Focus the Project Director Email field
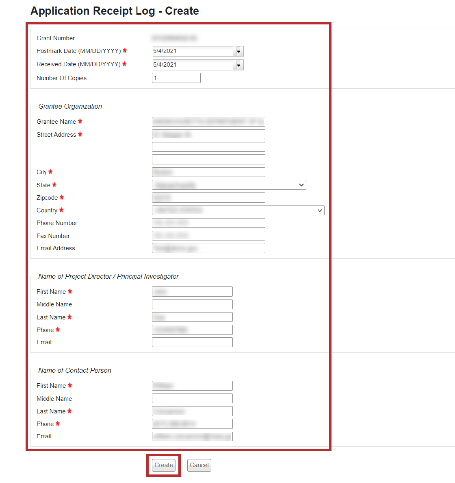 click(x=192, y=342)
